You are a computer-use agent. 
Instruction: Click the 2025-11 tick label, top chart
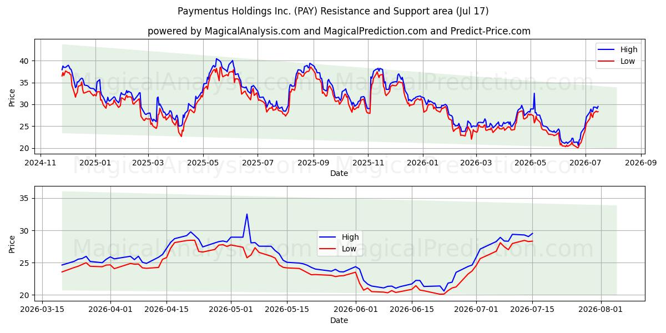click(x=368, y=163)
